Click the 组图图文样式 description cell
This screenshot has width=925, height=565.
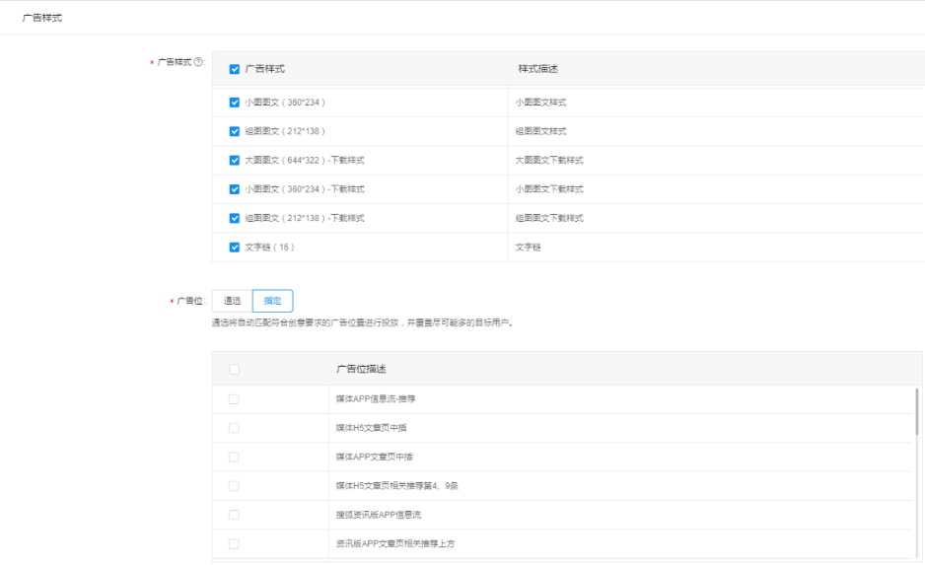541,131
